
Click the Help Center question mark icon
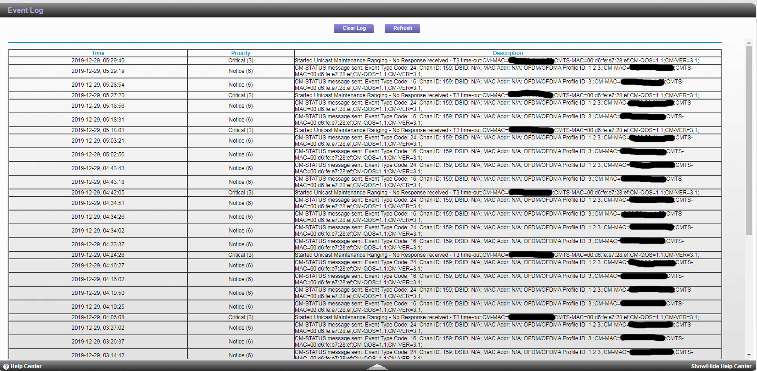[x=6, y=366]
